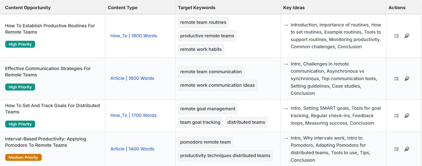Screen dimensions: 422x166
Task: Click the Target Keywords column header
Action: [x=196, y=8]
